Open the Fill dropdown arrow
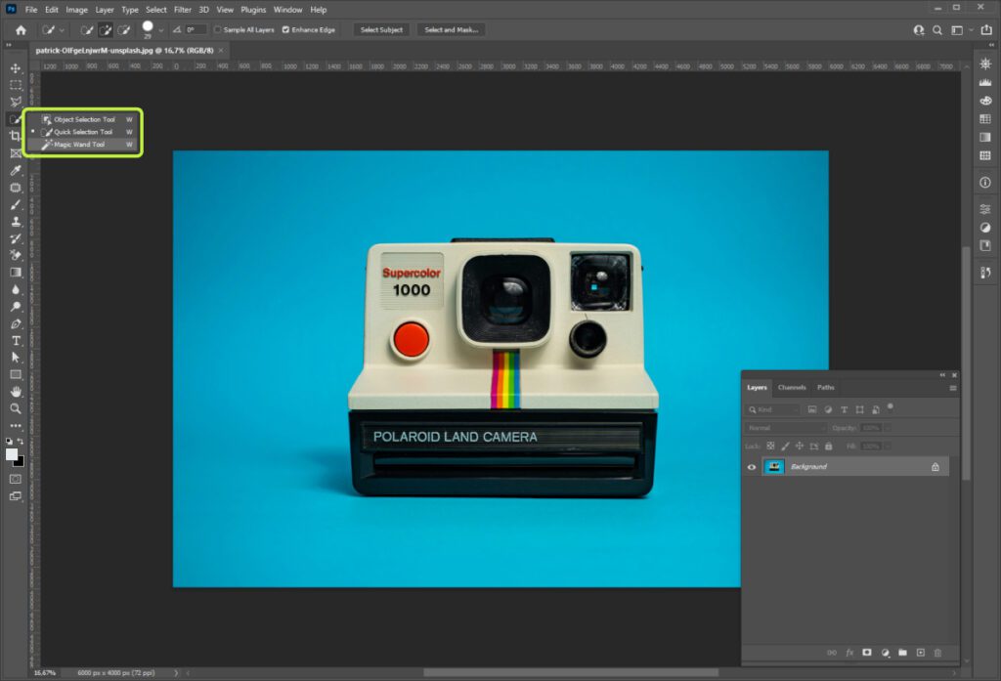The image size is (1001, 681). click(888, 447)
